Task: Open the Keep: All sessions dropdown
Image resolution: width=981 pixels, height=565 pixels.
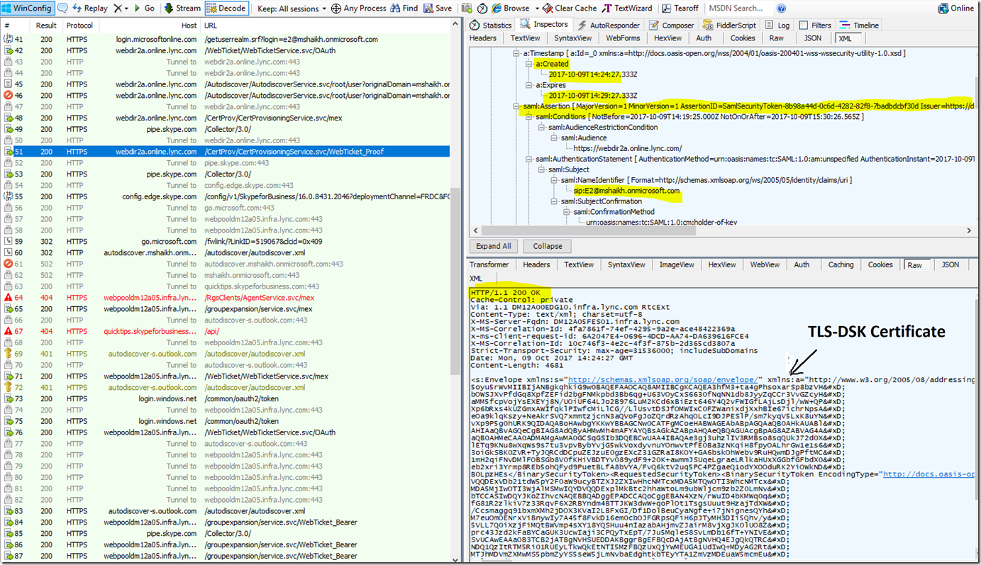Action: click(x=292, y=8)
